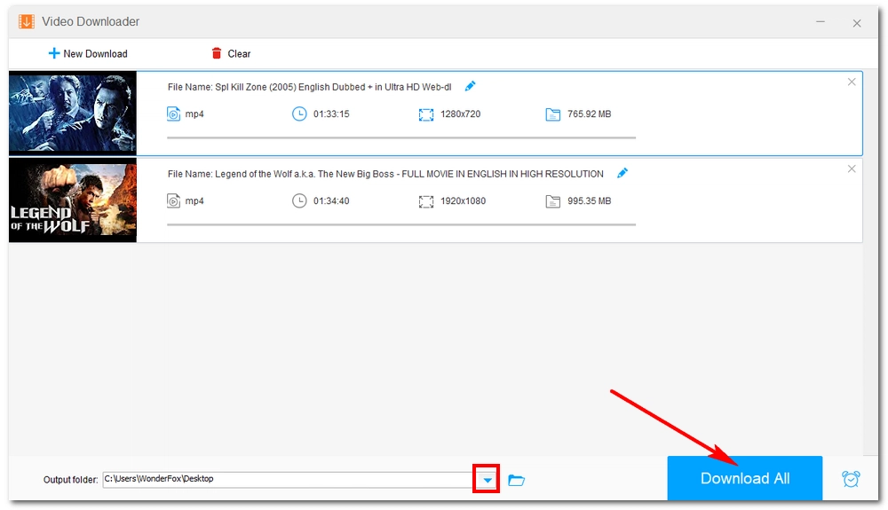Start a New Download
Viewport: 888px width, 510px height.
[x=87, y=53]
